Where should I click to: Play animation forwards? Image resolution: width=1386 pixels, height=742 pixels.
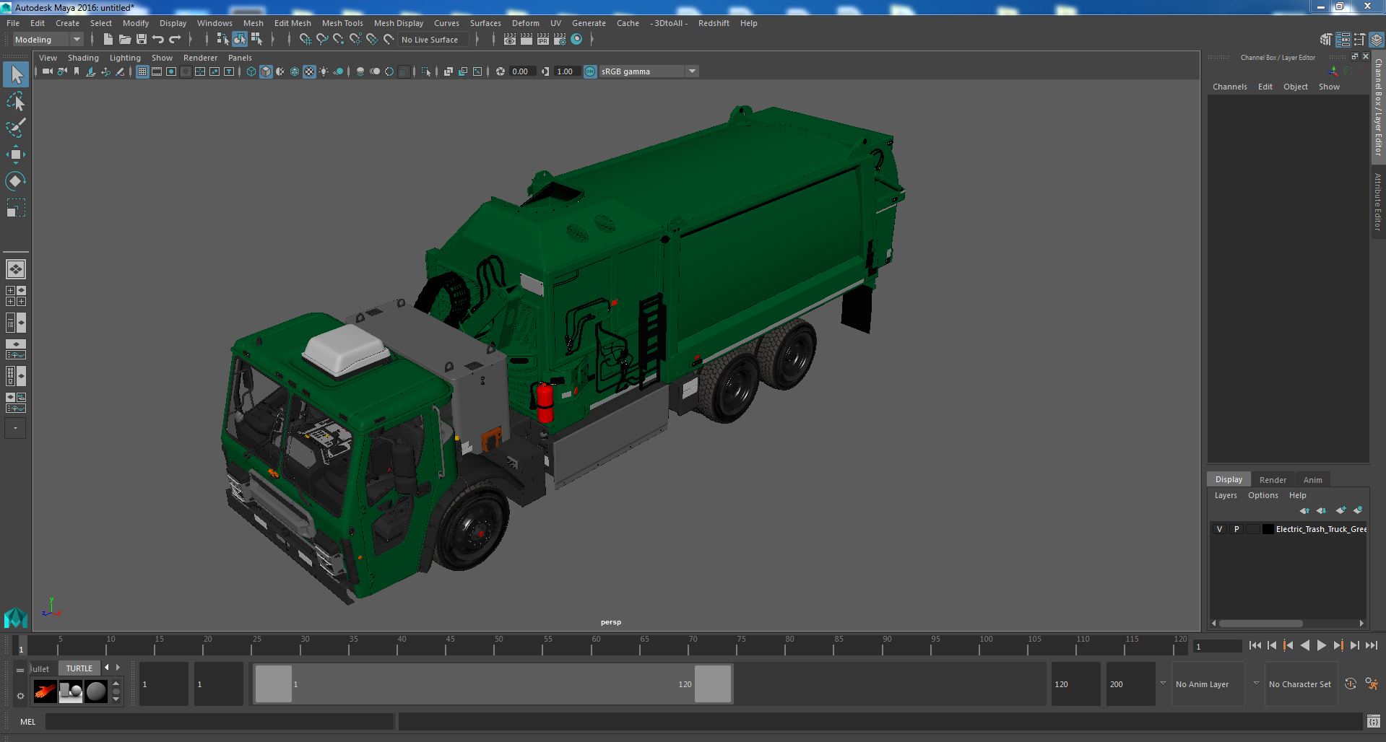1321,646
